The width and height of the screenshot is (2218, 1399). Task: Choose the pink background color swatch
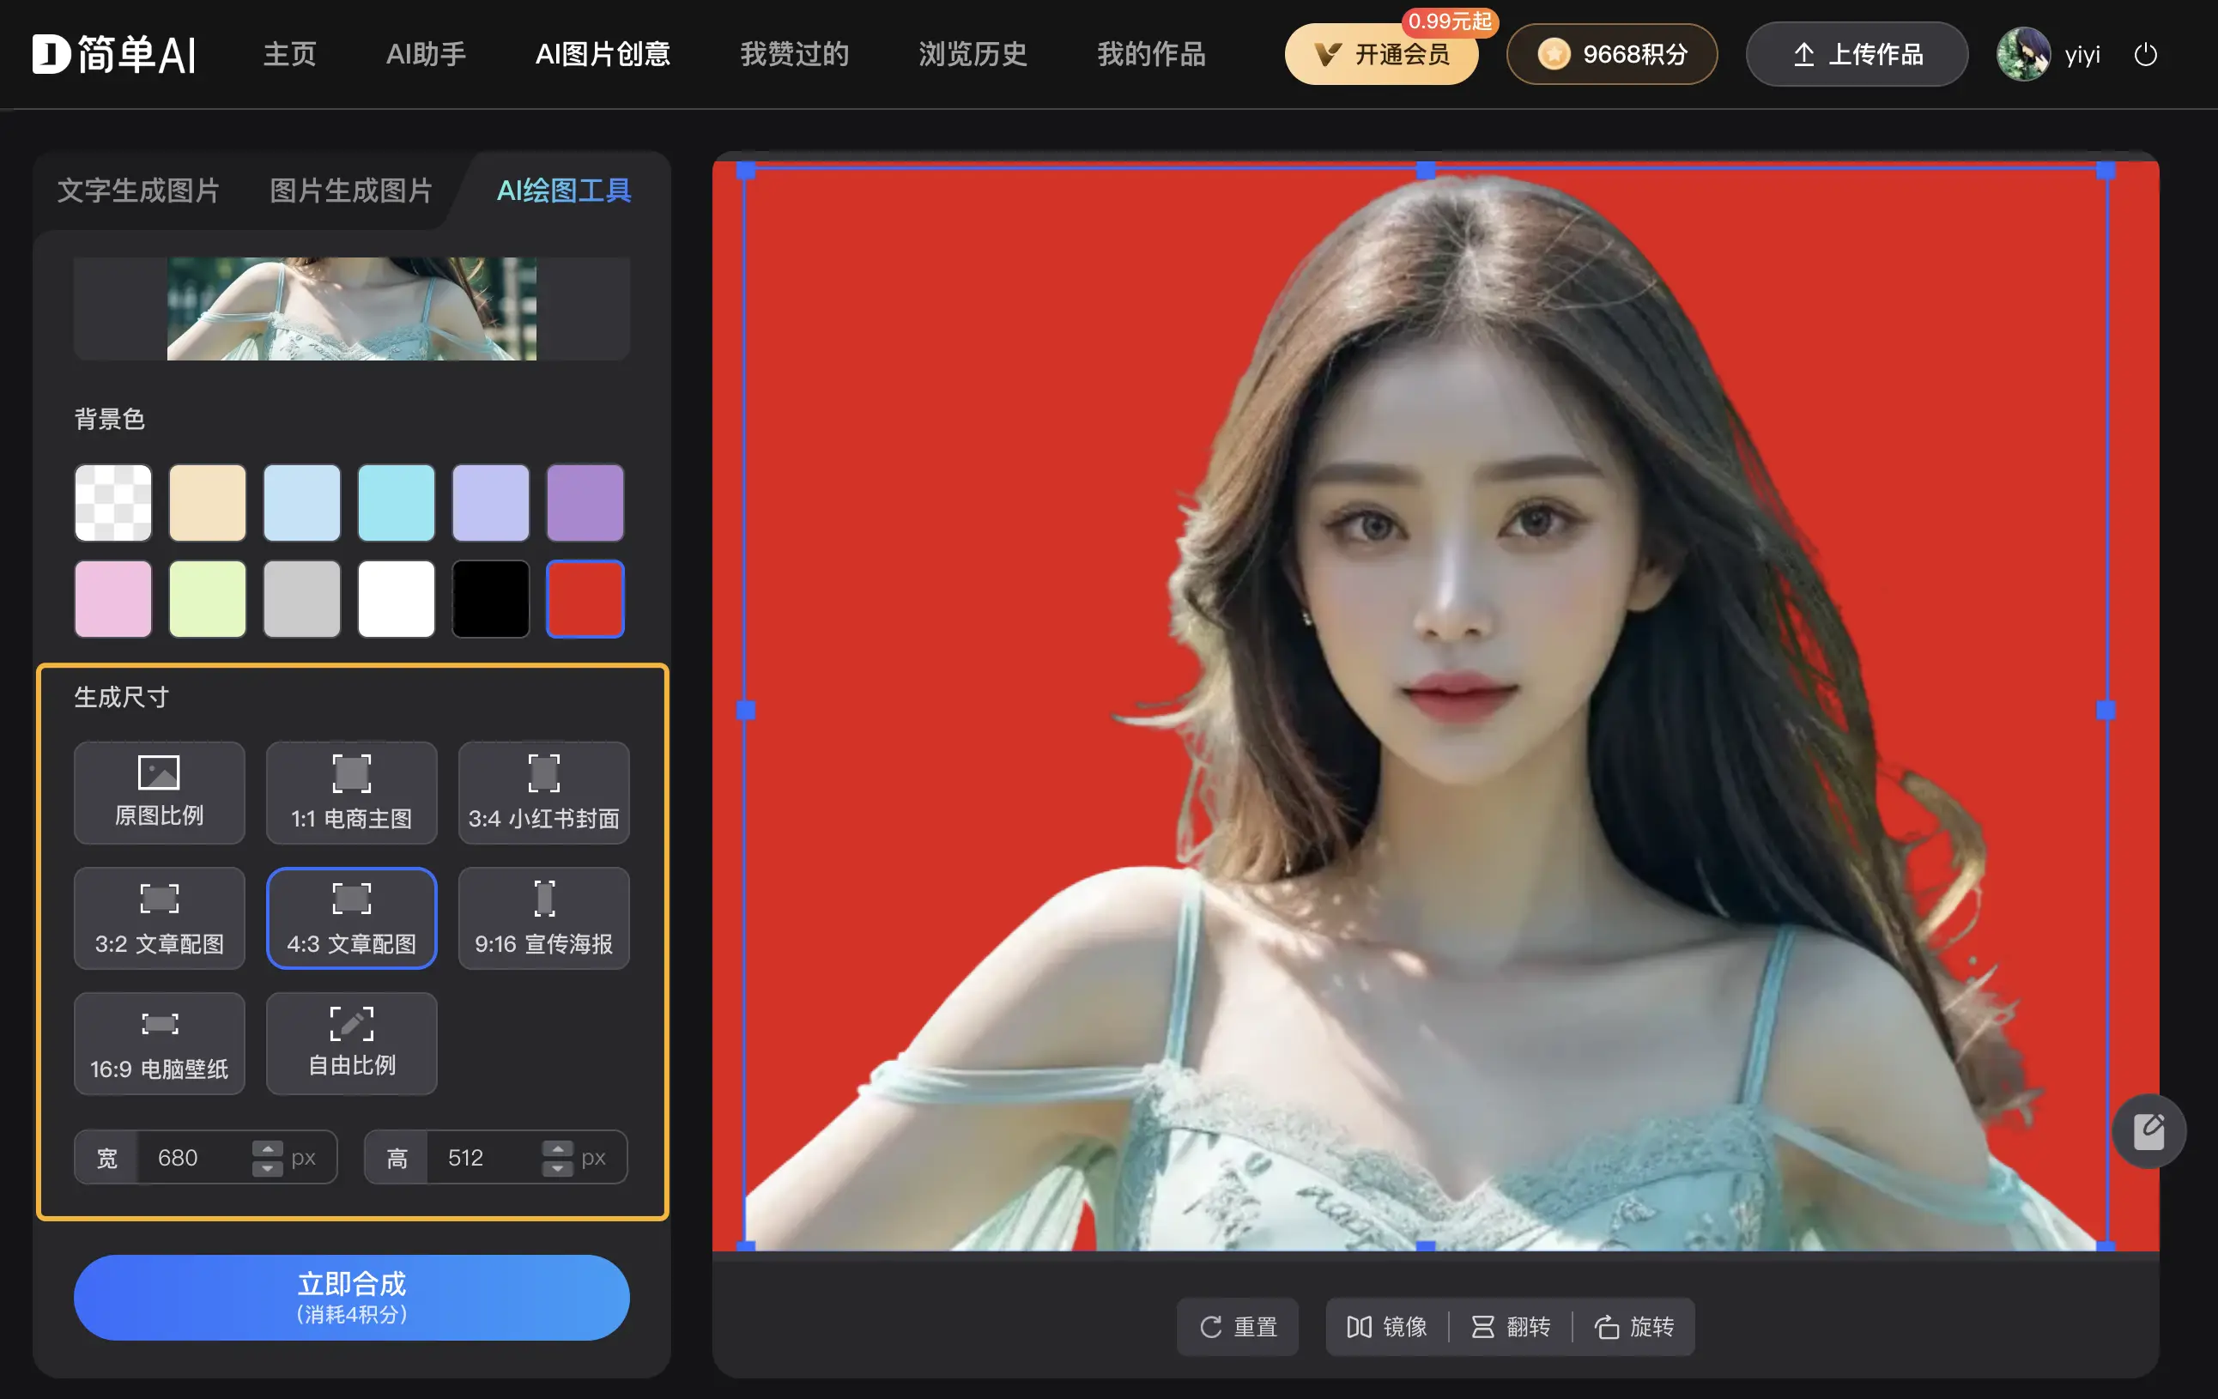113,598
